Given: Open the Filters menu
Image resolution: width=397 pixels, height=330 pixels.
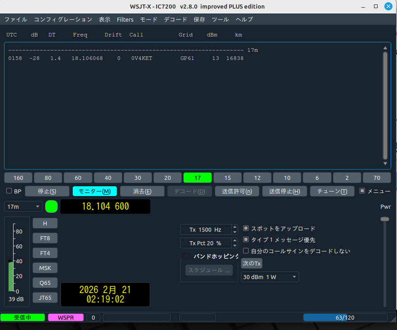Looking at the screenshot, I should (x=125, y=19).
